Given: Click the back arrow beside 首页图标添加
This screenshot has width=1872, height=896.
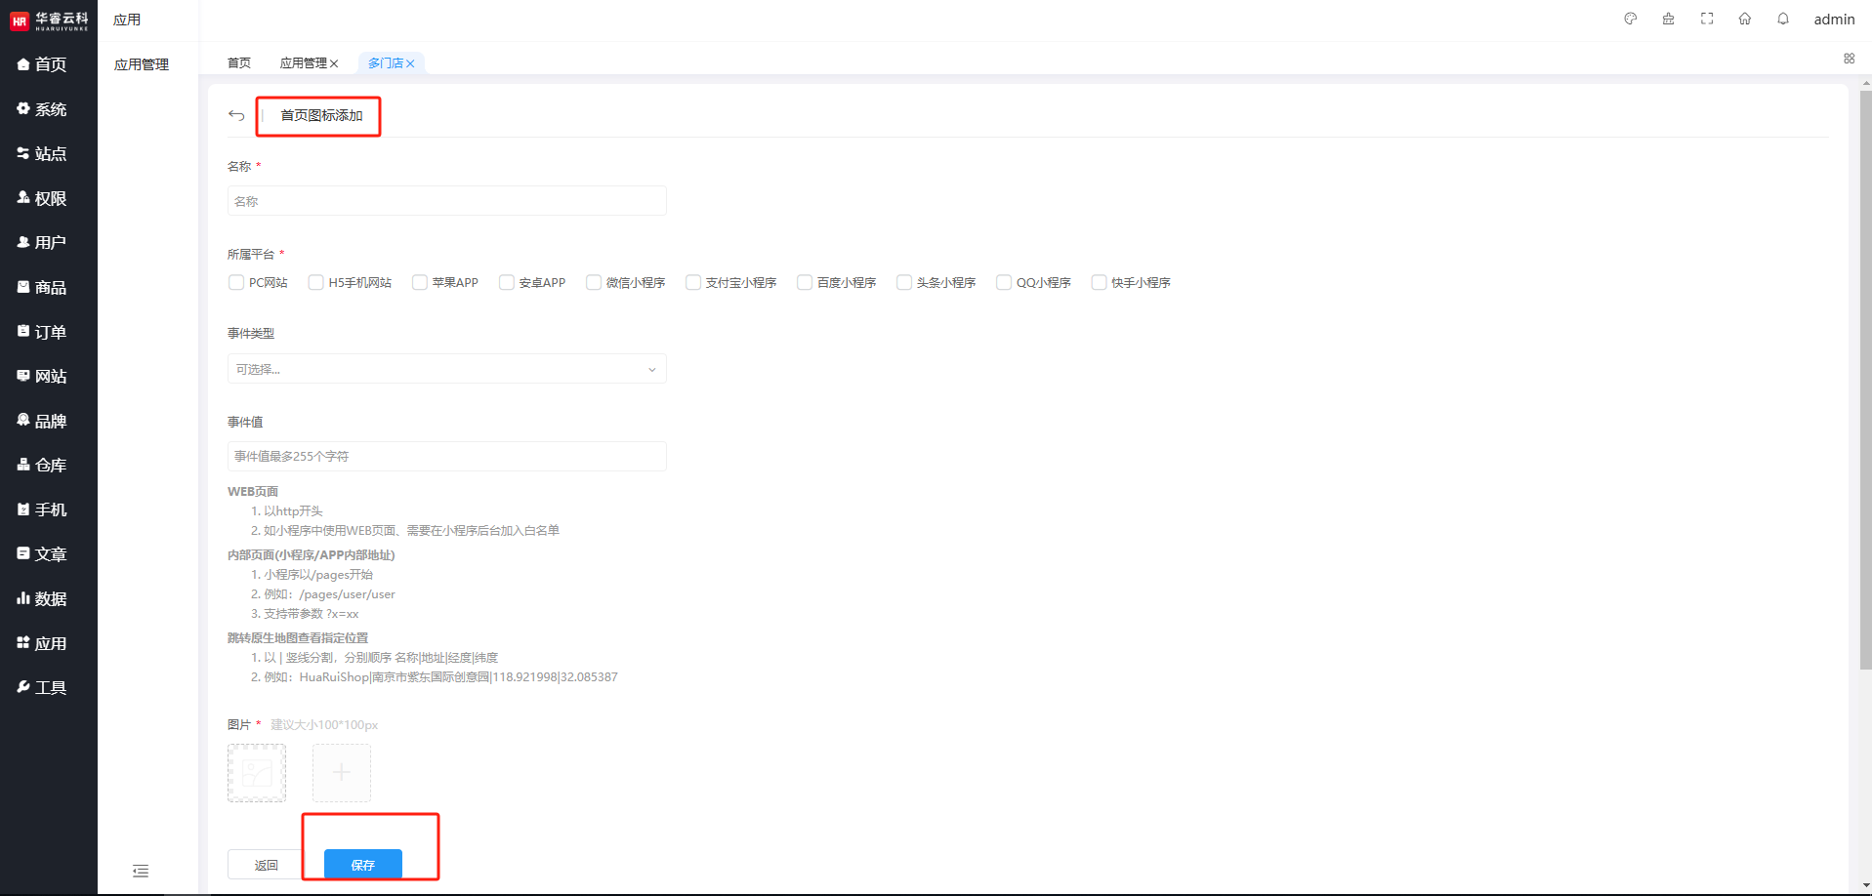Looking at the screenshot, I should tap(236, 115).
